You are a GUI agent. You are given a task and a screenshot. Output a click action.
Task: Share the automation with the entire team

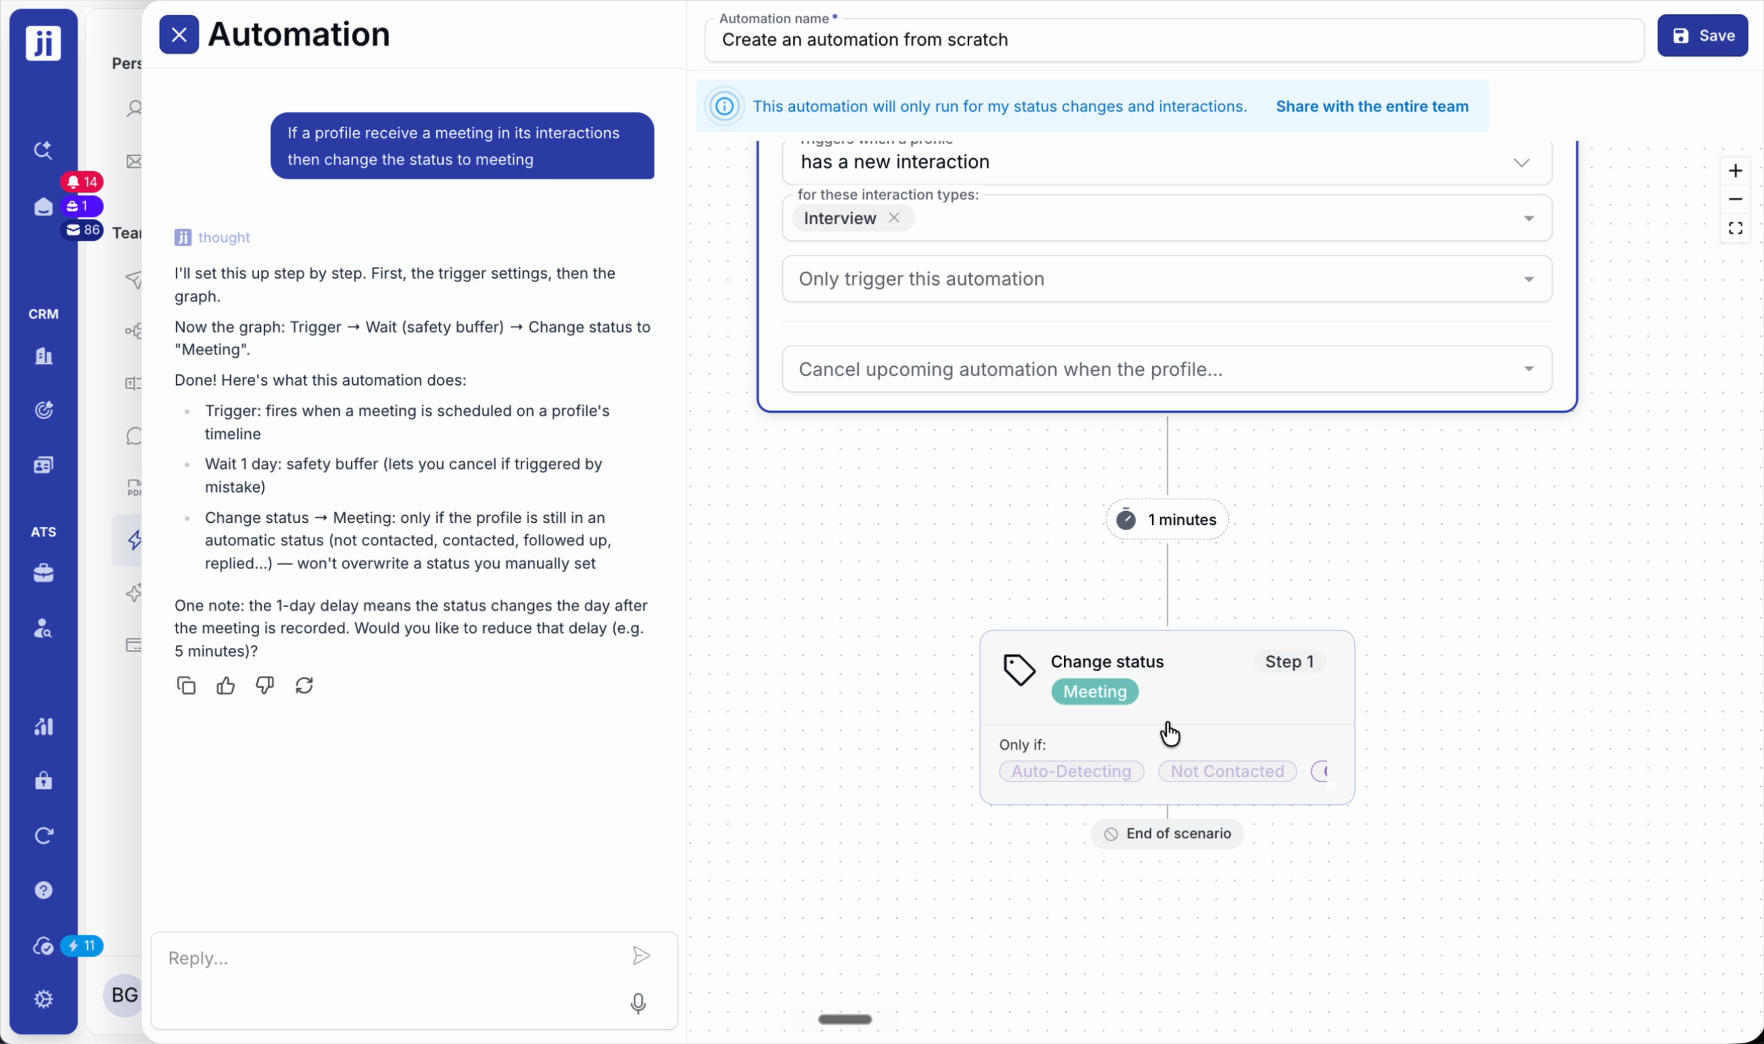pos(1372,106)
